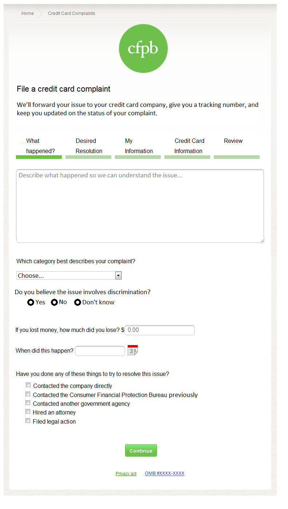
Task: Open the complaint category dropdown
Action: point(69,276)
